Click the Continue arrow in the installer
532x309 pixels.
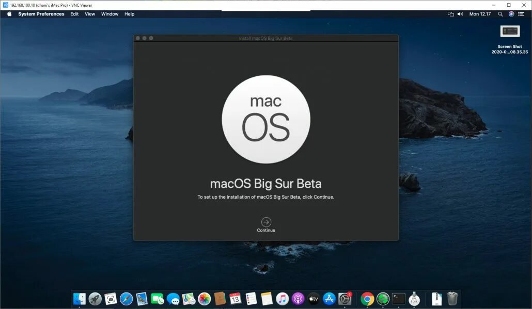pyautogui.click(x=266, y=222)
